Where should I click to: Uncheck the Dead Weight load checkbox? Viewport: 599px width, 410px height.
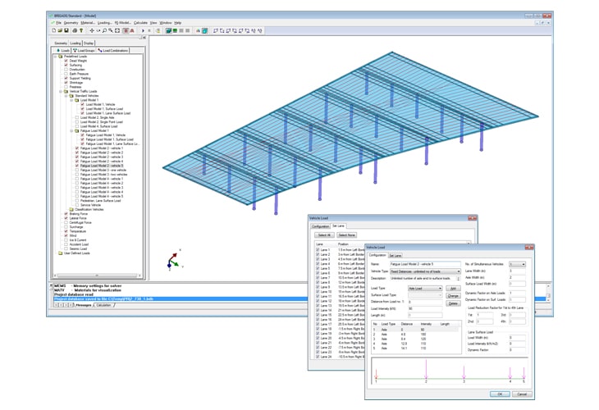[x=66, y=61]
